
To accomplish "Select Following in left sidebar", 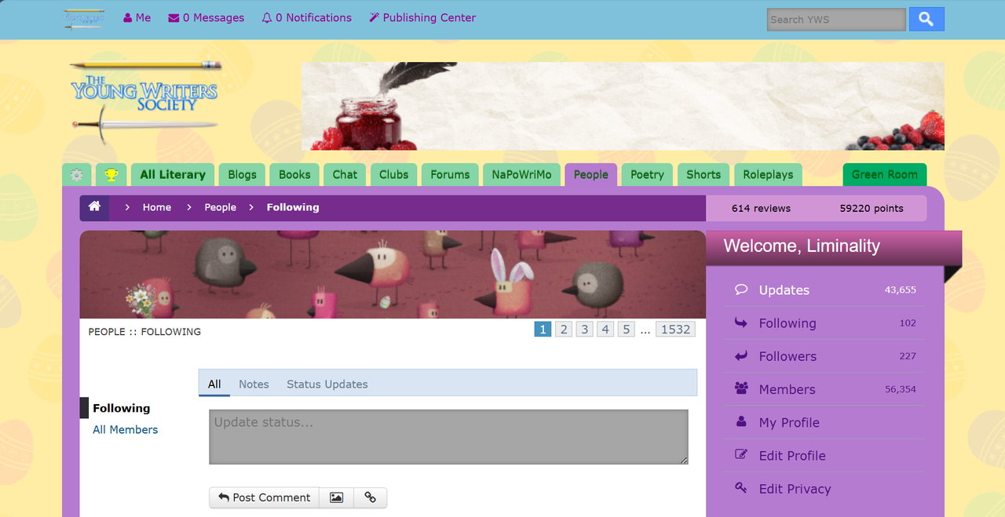I will coord(121,408).
